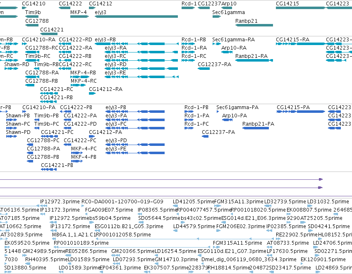The image size is (352, 274).
Task: Click the Sec61gamma gene name
Action: (228, 12)
